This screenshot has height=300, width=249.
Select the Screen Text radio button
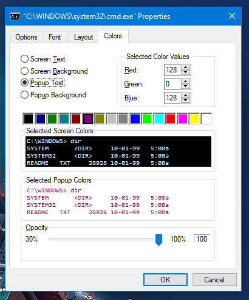tap(24, 59)
